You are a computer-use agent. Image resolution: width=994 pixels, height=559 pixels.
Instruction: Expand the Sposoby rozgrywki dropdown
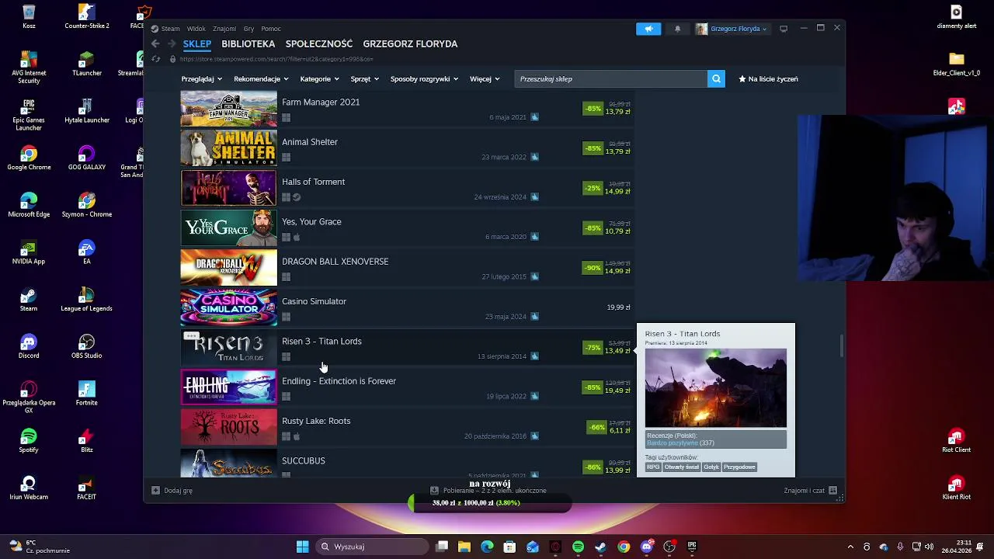click(424, 79)
